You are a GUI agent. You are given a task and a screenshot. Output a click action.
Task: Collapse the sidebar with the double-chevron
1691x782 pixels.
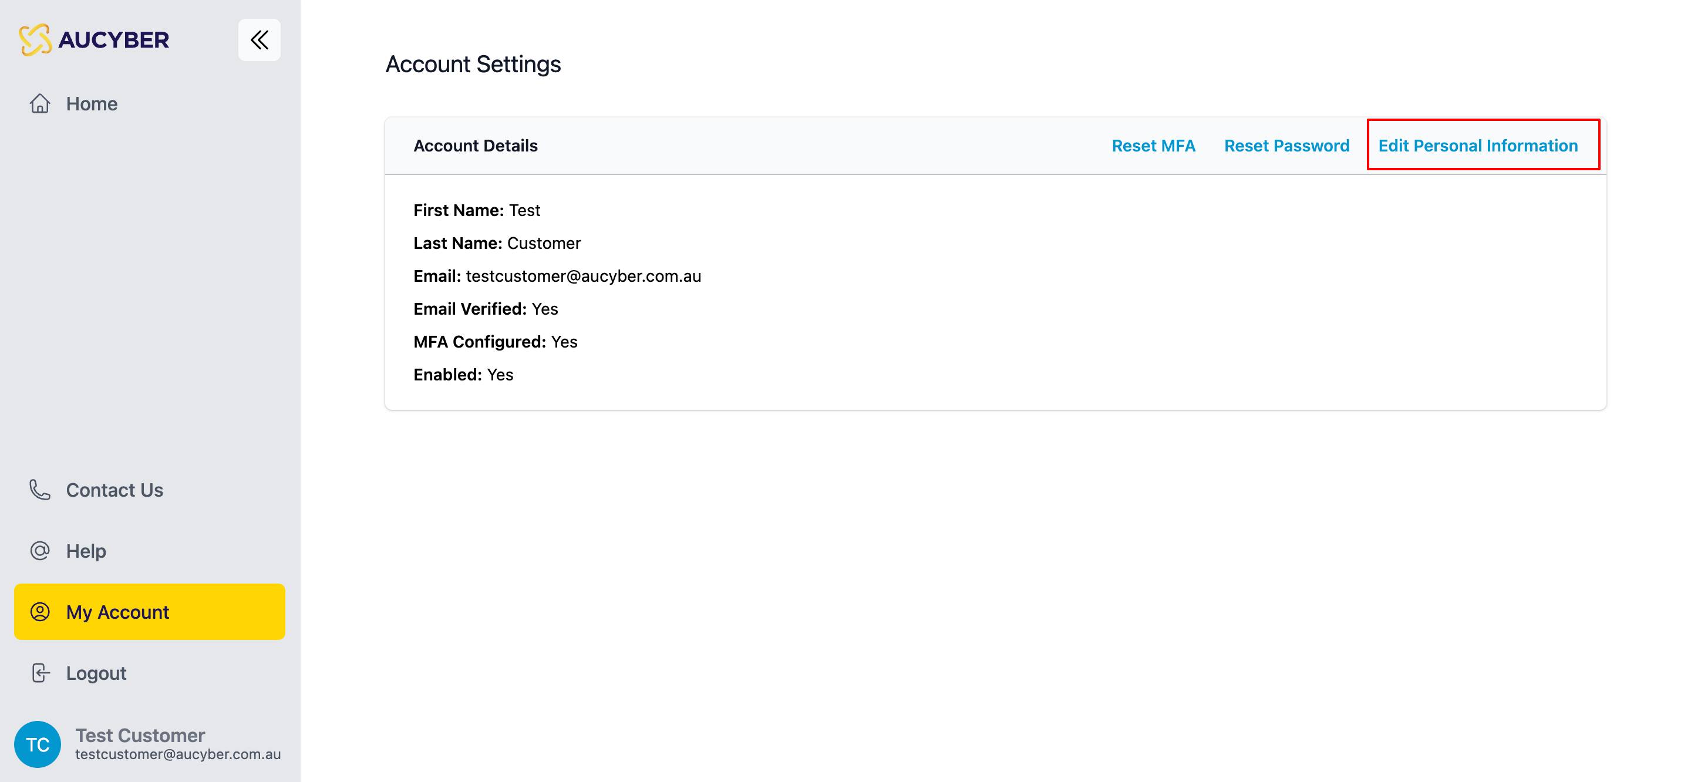pos(258,40)
